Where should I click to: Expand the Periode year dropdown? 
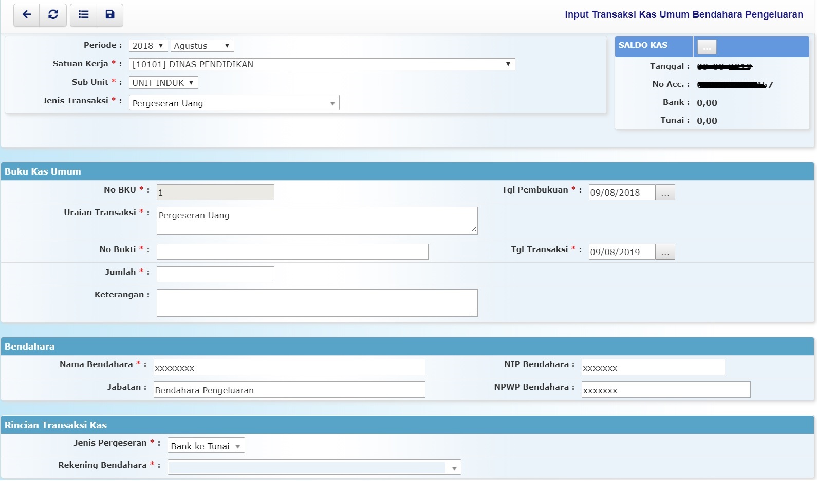pyautogui.click(x=148, y=46)
